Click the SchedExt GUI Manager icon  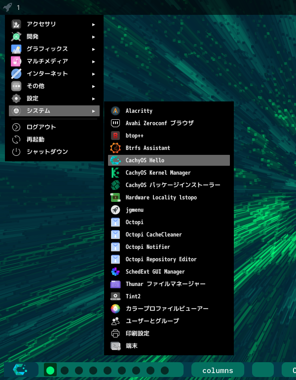tap(115, 272)
